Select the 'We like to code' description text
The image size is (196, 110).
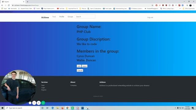coord(87,44)
